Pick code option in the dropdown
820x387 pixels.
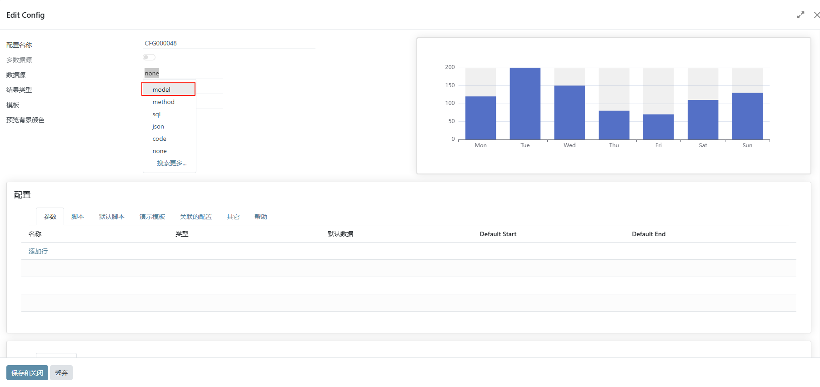point(169,139)
